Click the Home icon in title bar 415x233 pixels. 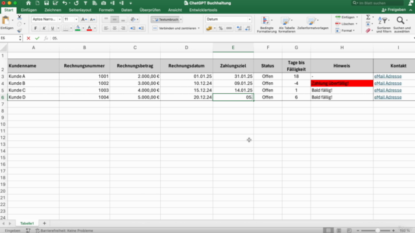tap(29, 3)
